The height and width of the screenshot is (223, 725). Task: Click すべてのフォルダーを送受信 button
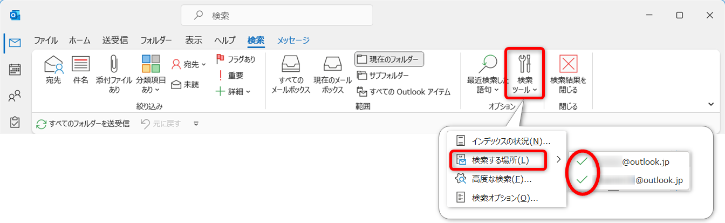(83, 124)
